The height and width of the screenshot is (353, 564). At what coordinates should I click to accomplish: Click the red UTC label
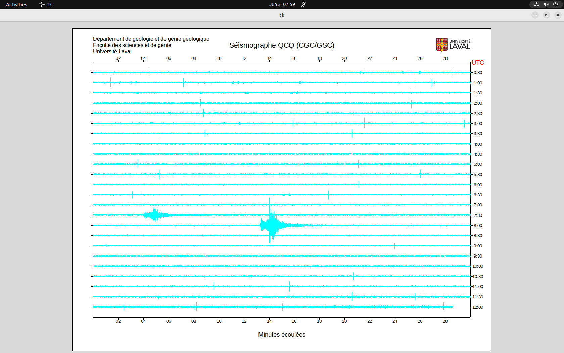pyautogui.click(x=478, y=63)
